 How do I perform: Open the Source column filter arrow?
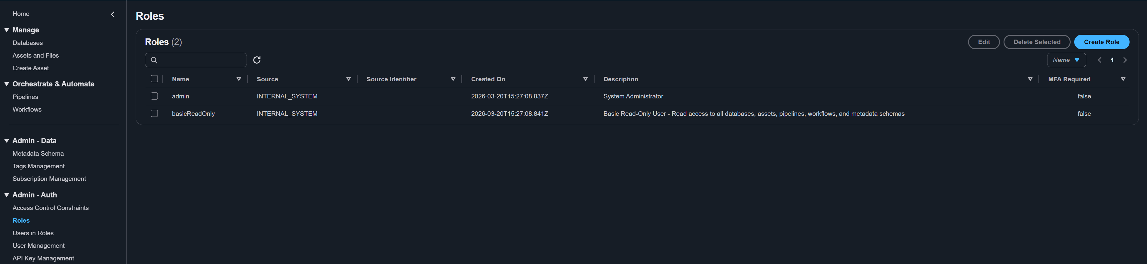pos(349,79)
